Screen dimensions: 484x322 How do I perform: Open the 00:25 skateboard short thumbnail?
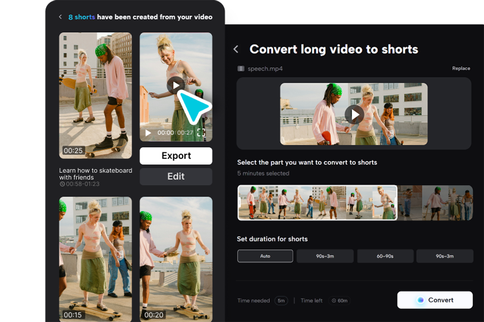96,95
